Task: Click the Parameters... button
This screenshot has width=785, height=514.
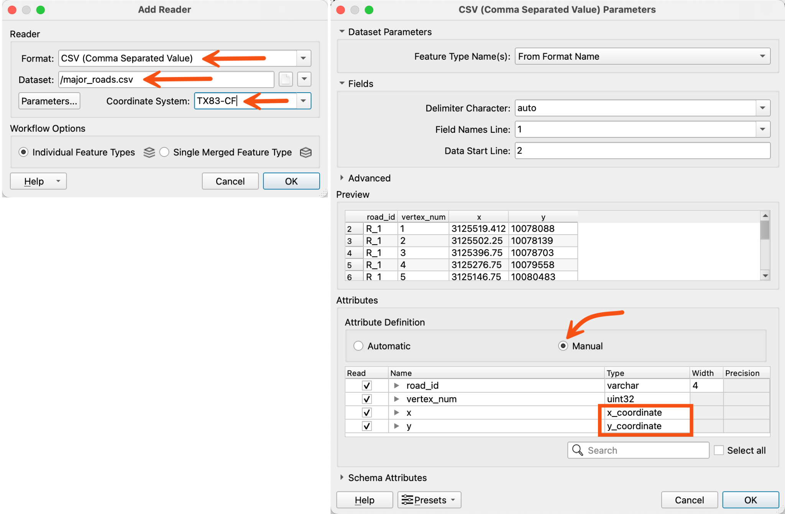Action: pyautogui.click(x=49, y=101)
